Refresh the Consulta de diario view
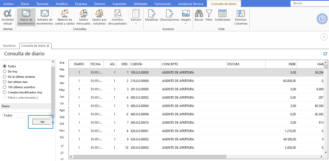 coord(325,54)
